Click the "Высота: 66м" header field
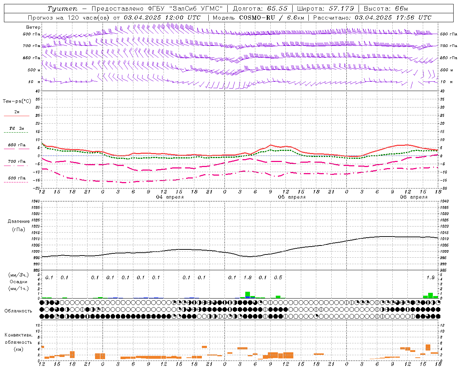The width and height of the screenshot is (459, 367). 386,9
